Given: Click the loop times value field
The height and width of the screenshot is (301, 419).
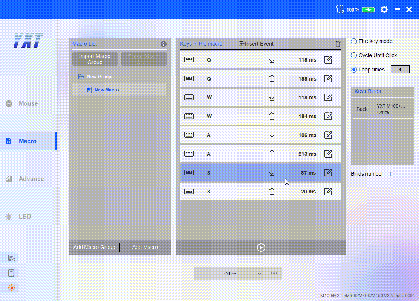Looking at the screenshot, I should (400, 69).
